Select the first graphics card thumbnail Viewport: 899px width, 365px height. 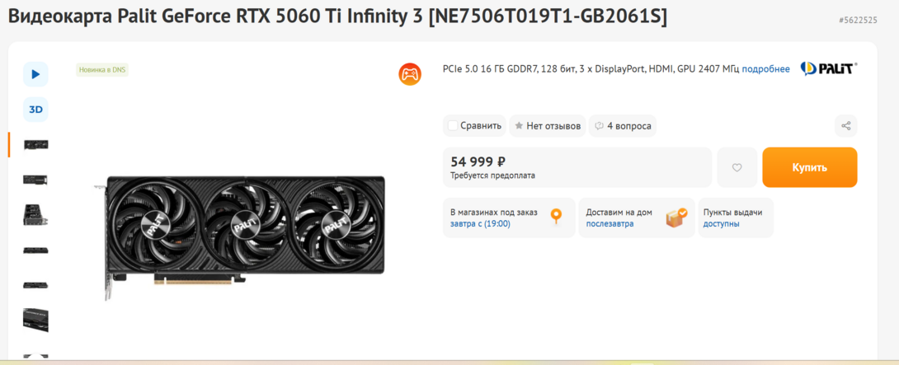pos(35,144)
